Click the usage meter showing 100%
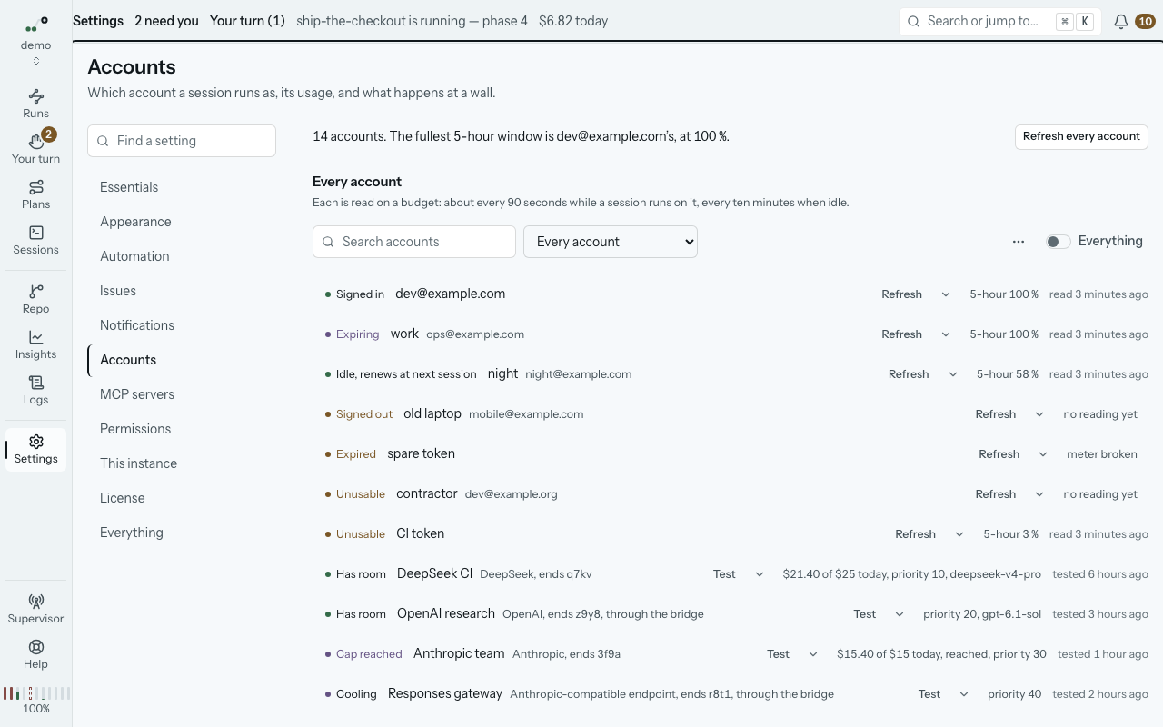Screen dimensions: 1163x727 click(x=36, y=700)
